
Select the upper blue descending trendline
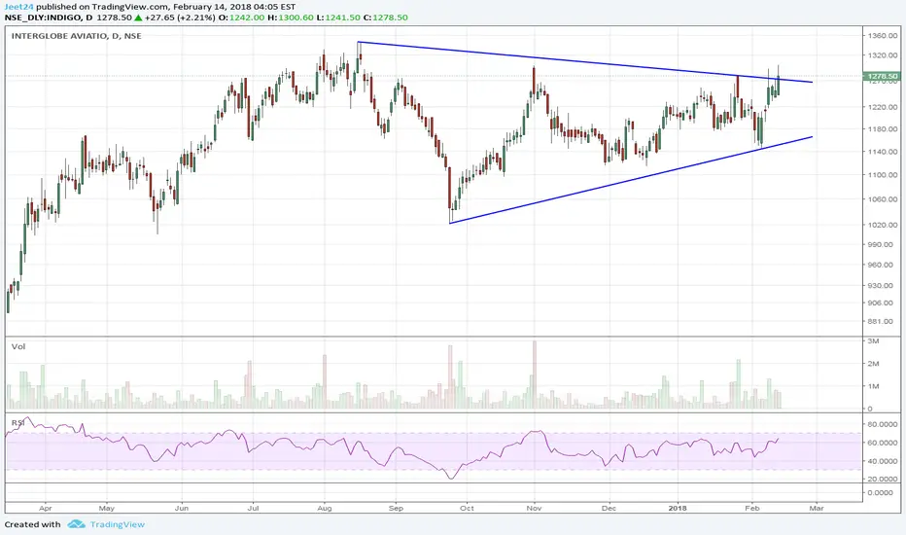pos(585,62)
